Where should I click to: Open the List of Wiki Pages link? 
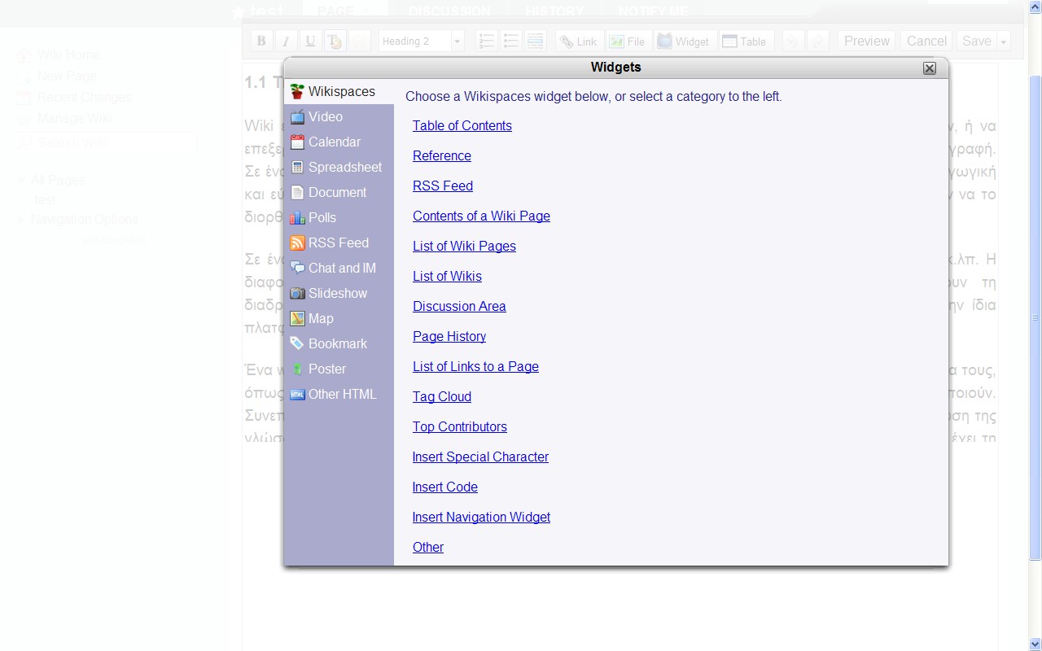coord(464,246)
